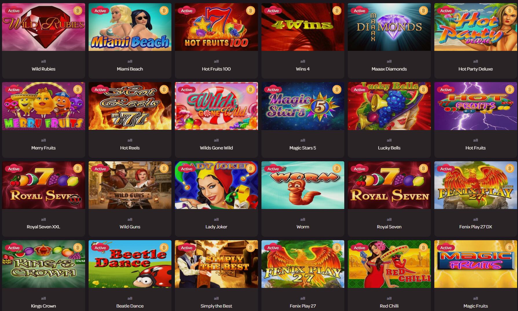Viewport: 518px width, 311px height.
Task: Click the Bitcoin icon on Red Chilli
Action: 423,248
